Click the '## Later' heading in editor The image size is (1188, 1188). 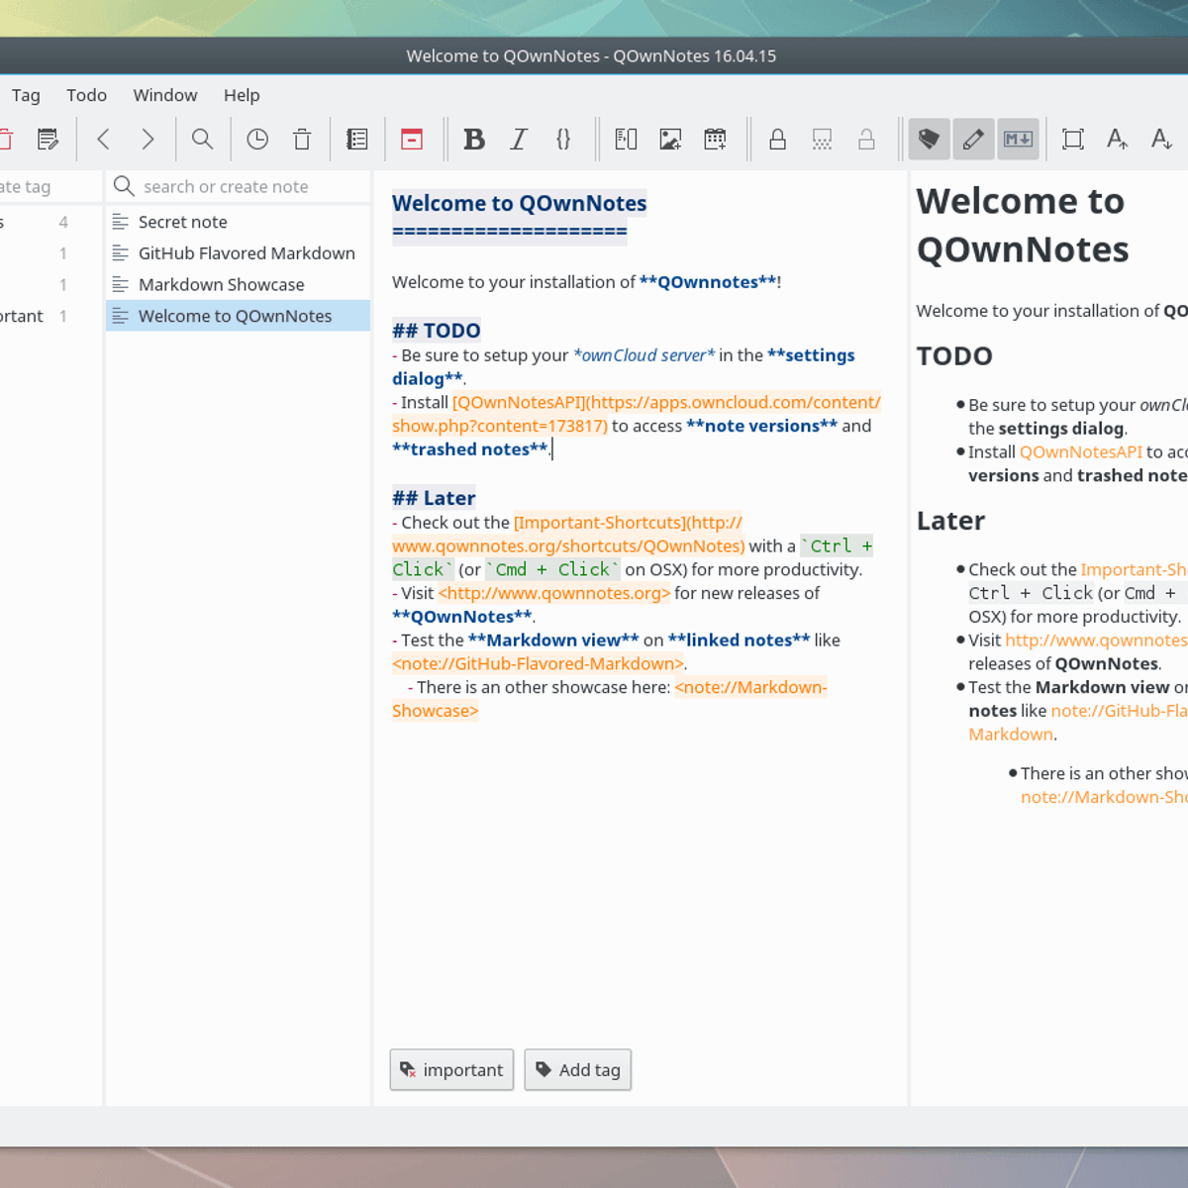tap(434, 498)
